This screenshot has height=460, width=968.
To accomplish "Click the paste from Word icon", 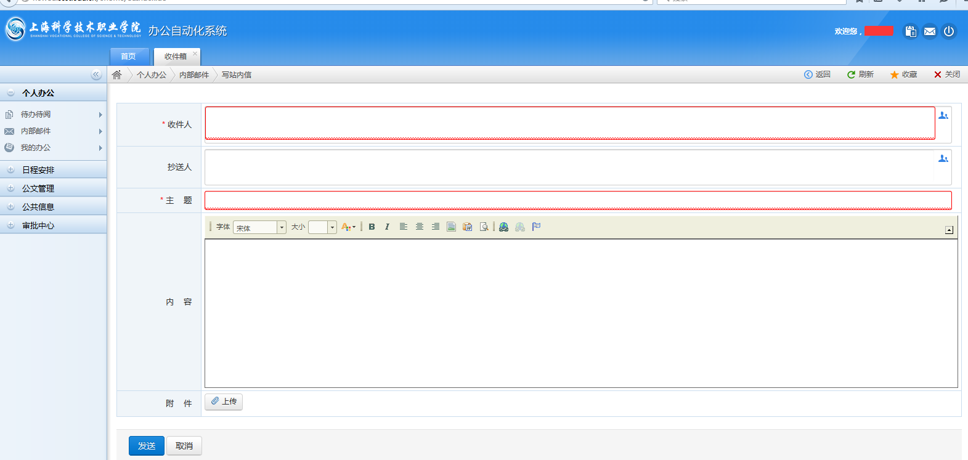I will (468, 227).
